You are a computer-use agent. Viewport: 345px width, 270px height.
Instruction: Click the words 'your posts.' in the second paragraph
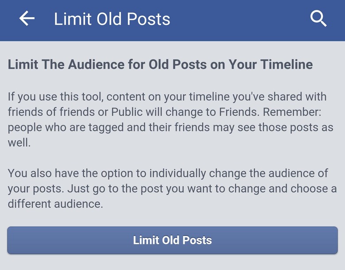36,189
